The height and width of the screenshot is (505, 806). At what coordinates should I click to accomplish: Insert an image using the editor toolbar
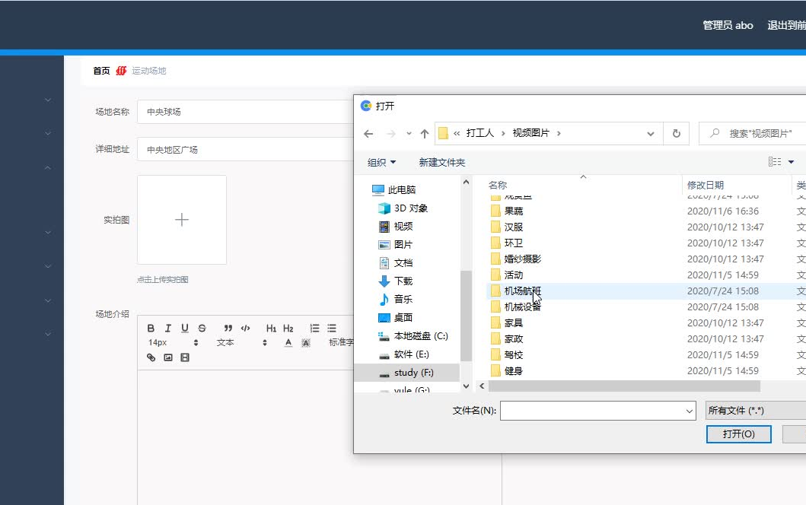pos(167,357)
